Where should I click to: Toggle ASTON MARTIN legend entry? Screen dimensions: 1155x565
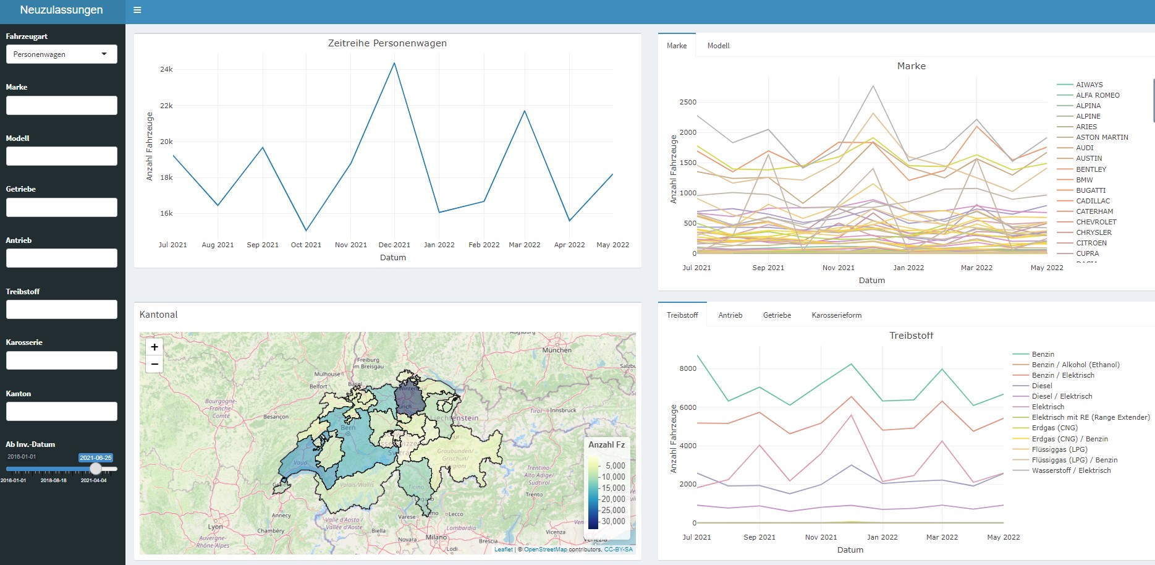(1101, 137)
